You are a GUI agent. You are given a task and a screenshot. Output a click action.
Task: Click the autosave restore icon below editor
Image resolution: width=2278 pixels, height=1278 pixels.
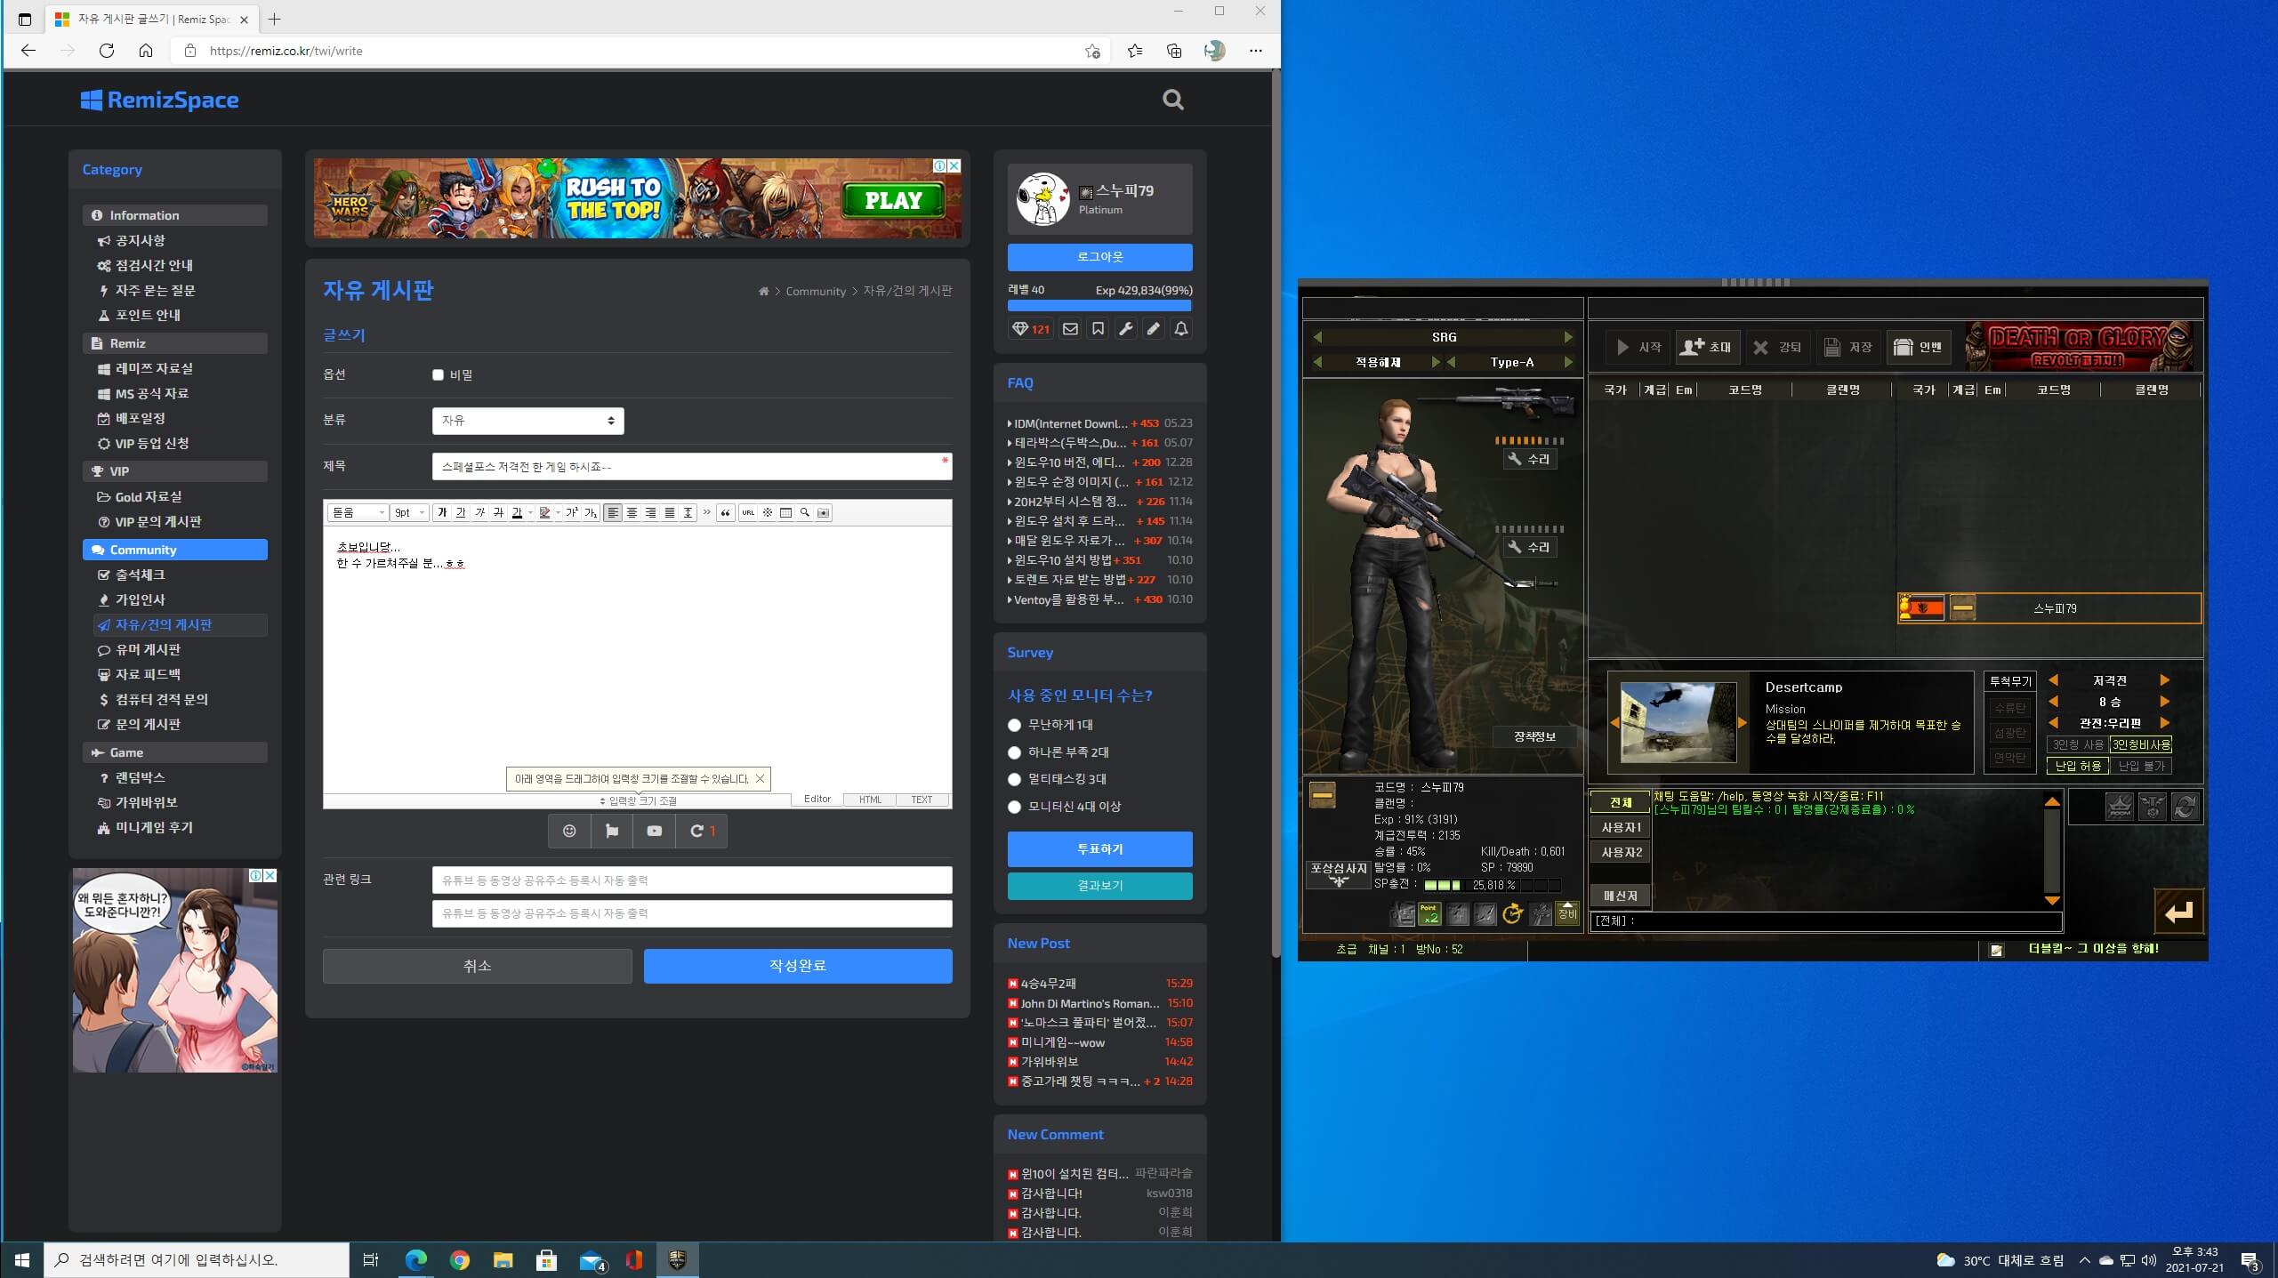pyautogui.click(x=702, y=831)
